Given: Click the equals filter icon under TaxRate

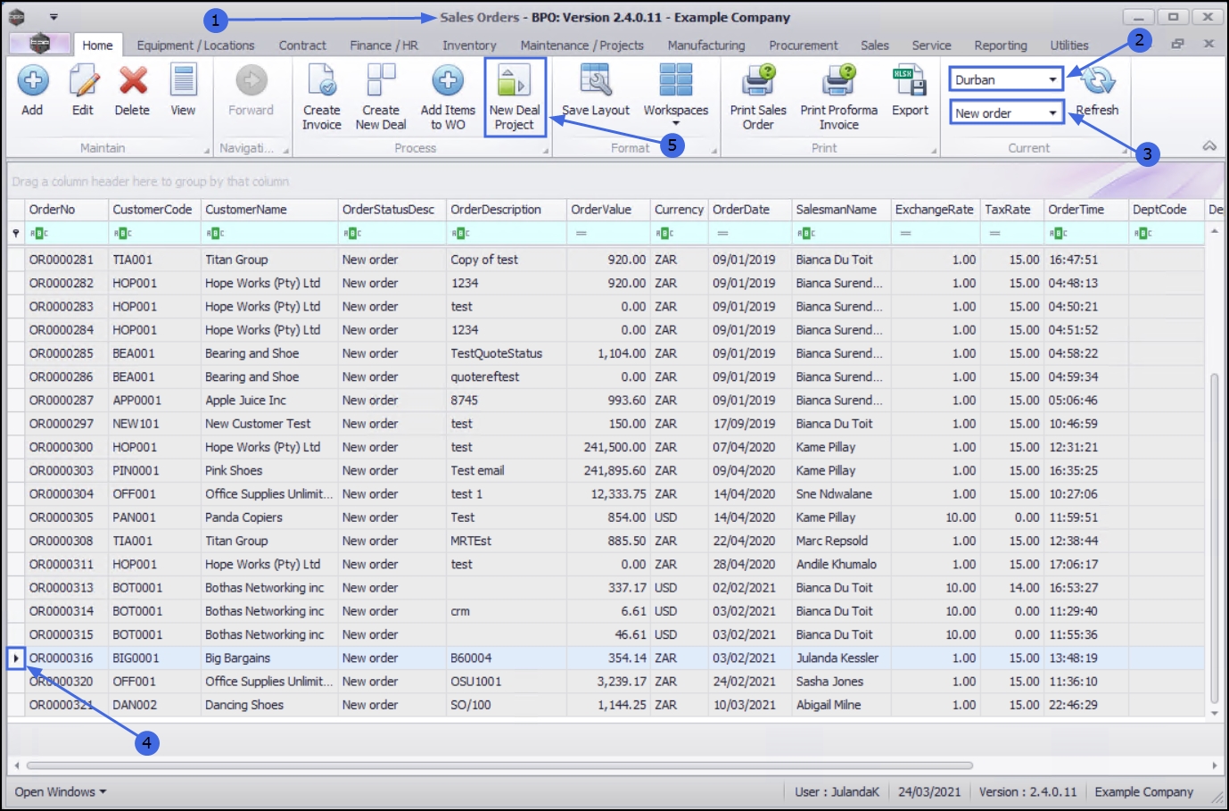Looking at the screenshot, I should point(994,234).
